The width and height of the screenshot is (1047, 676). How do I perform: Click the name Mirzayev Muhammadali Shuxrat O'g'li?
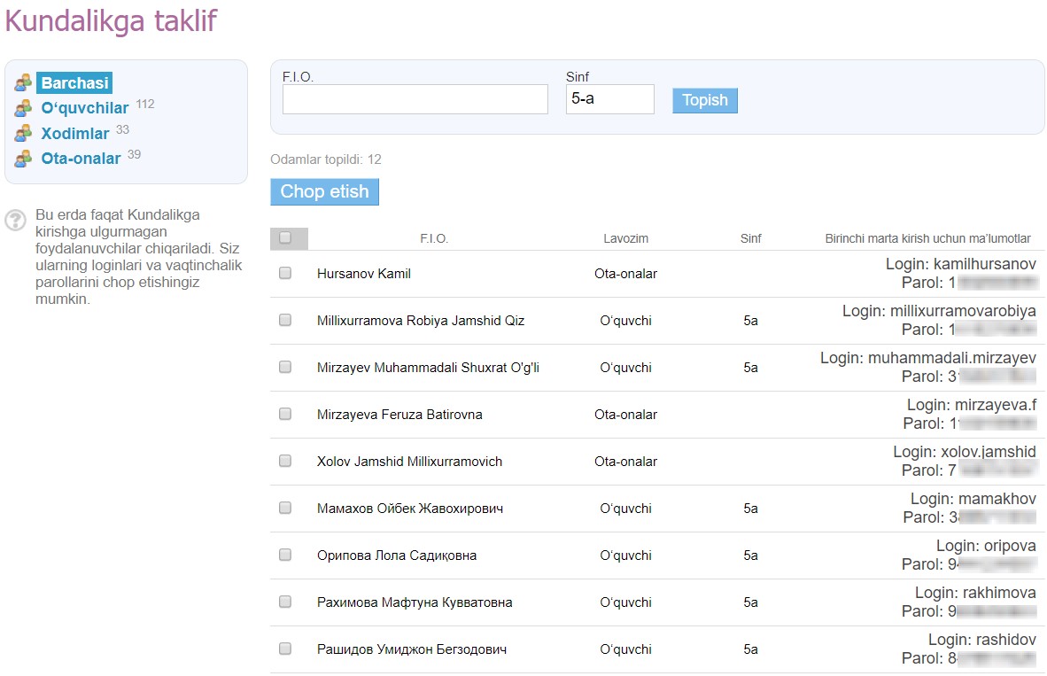(x=428, y=368)
